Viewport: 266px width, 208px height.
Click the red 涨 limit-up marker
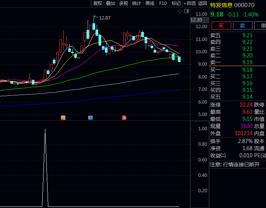click(124, 118)
